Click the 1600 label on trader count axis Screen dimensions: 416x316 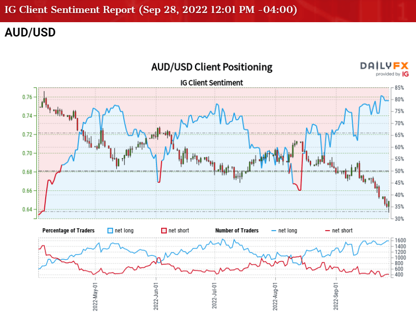click(x=401, y=241)
